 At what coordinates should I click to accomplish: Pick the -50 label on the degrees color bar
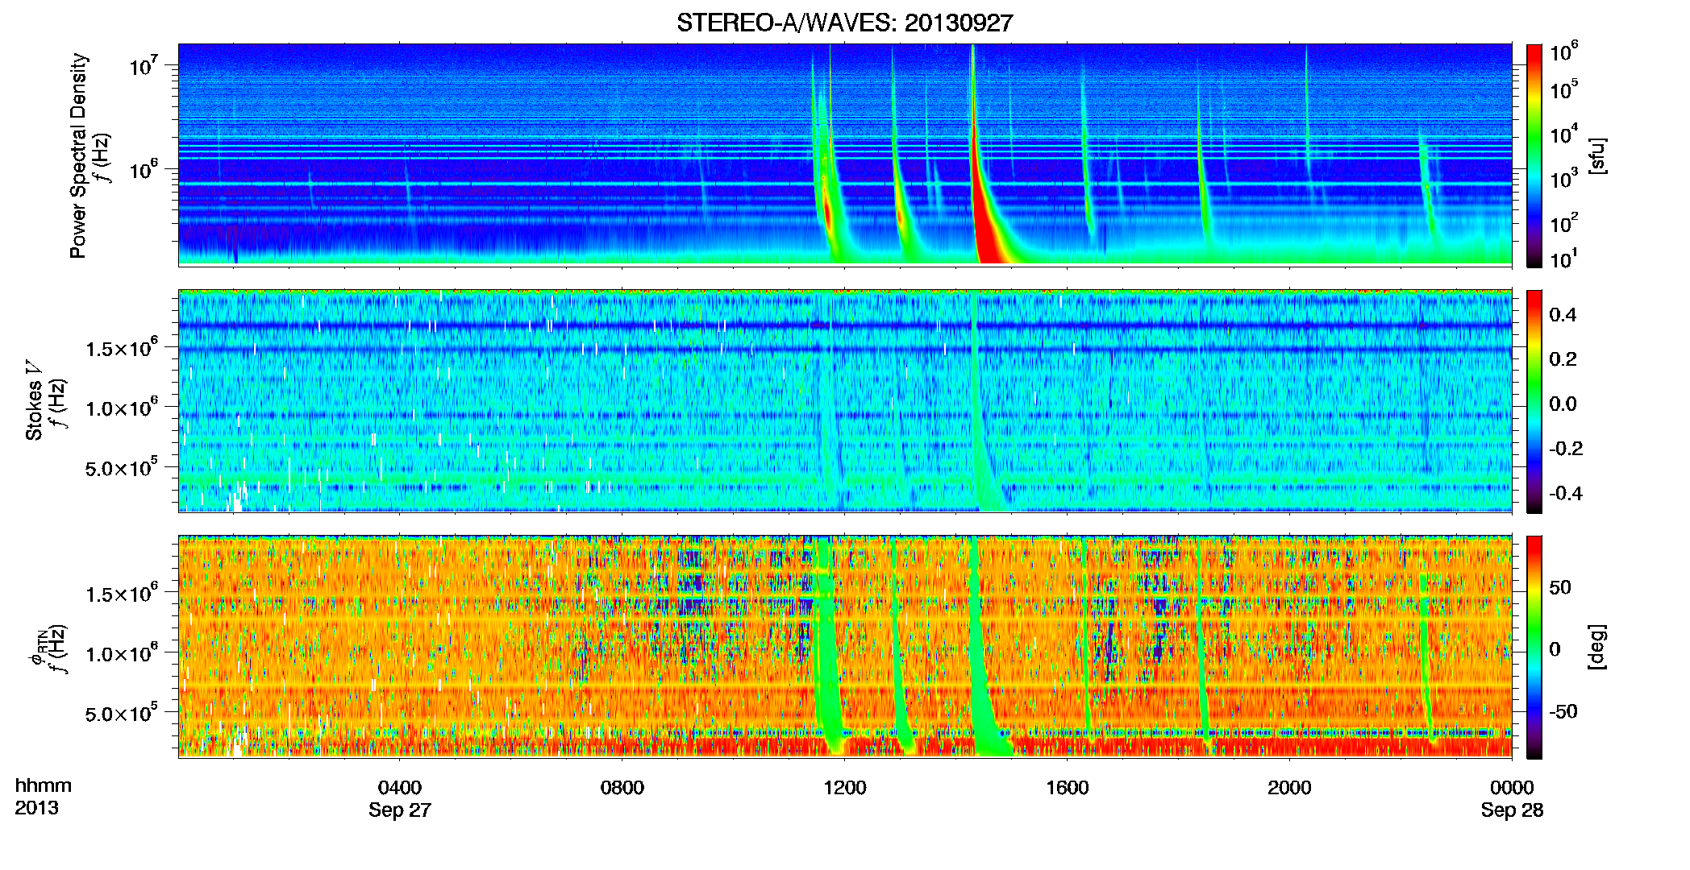1563,711
